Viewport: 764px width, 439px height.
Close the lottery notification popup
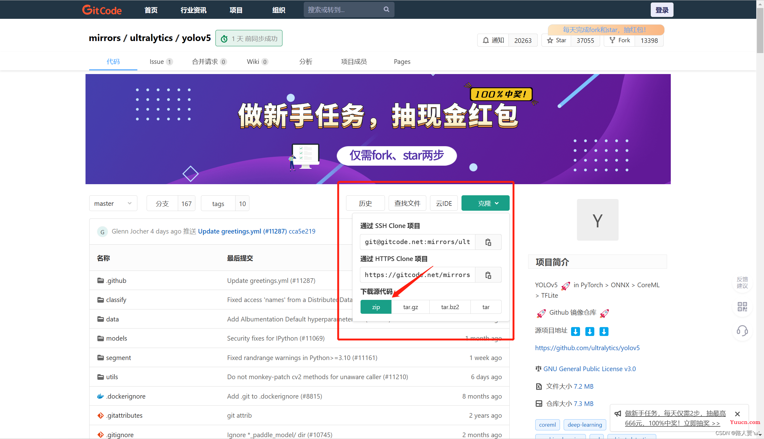click(737, 414)
